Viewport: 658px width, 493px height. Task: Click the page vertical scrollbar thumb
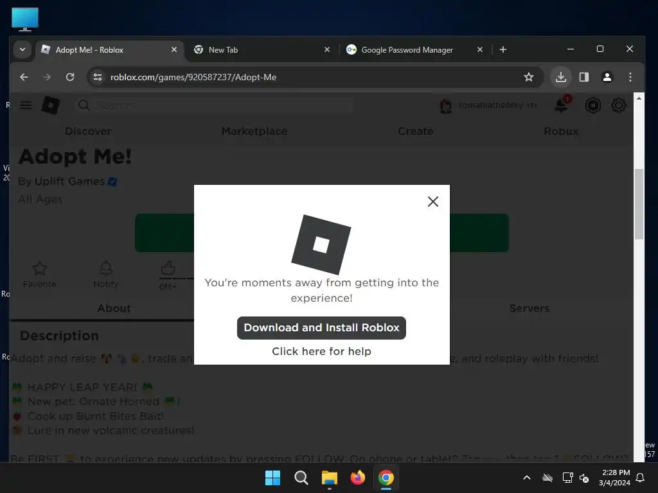coord(639,203)
